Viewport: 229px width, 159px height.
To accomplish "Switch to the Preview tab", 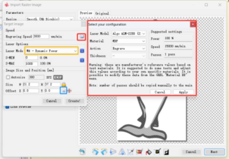I will (x=86, y=13).
